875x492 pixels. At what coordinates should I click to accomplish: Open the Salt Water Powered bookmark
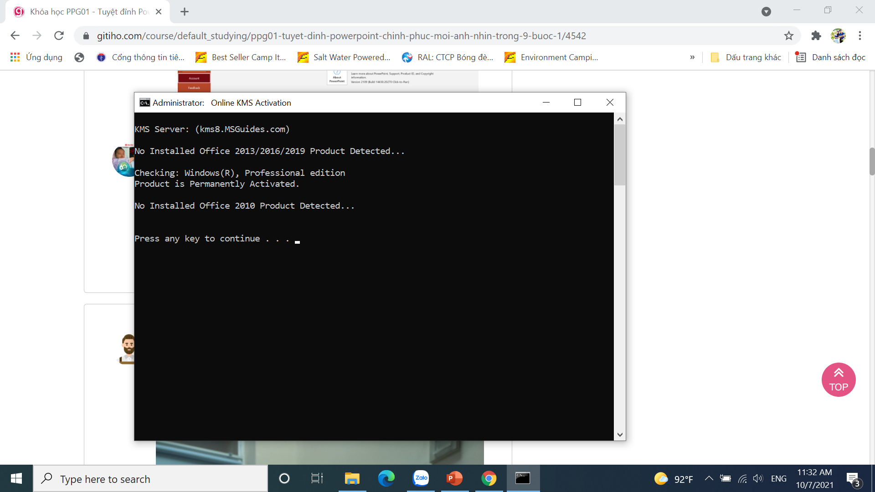[x=344, y=57]
